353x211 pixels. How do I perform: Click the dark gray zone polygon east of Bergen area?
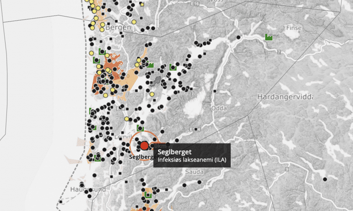click(156, 81)
